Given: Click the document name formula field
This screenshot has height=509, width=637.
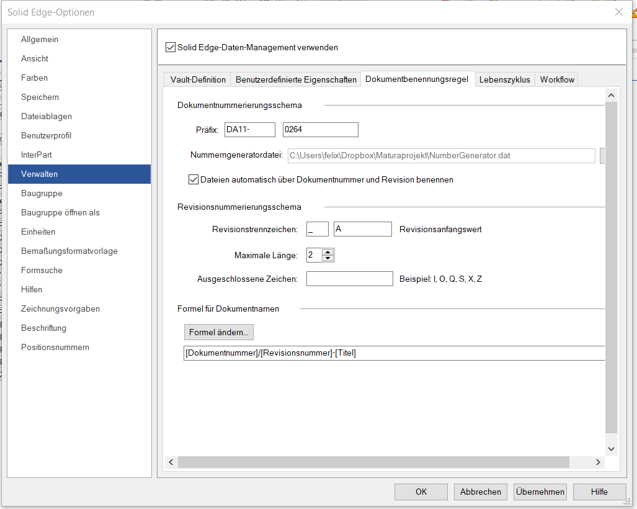Looking at the screenshot, I should pyautogui.click(x=394, y=353).
